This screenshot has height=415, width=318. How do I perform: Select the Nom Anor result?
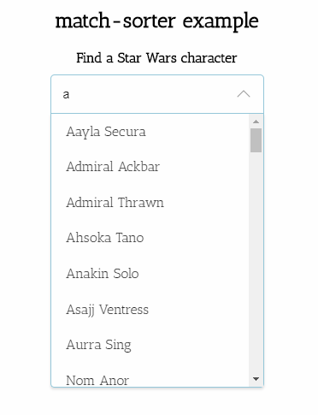click(x=150, y=378)
